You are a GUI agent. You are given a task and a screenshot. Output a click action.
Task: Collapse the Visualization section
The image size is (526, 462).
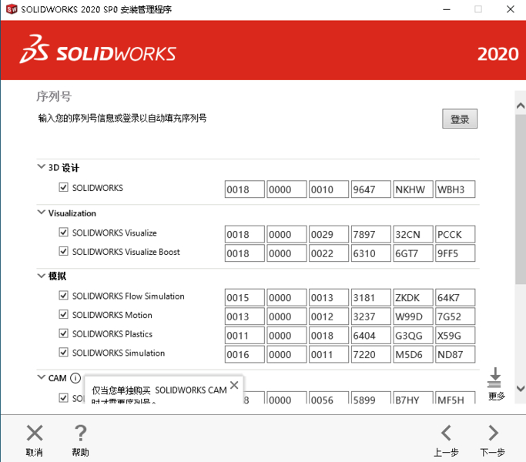click(x=42, y=213)
